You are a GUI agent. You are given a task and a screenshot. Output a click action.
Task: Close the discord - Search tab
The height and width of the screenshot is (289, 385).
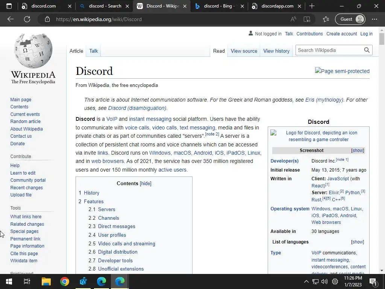pyautogui.click(x=127, y=6)
